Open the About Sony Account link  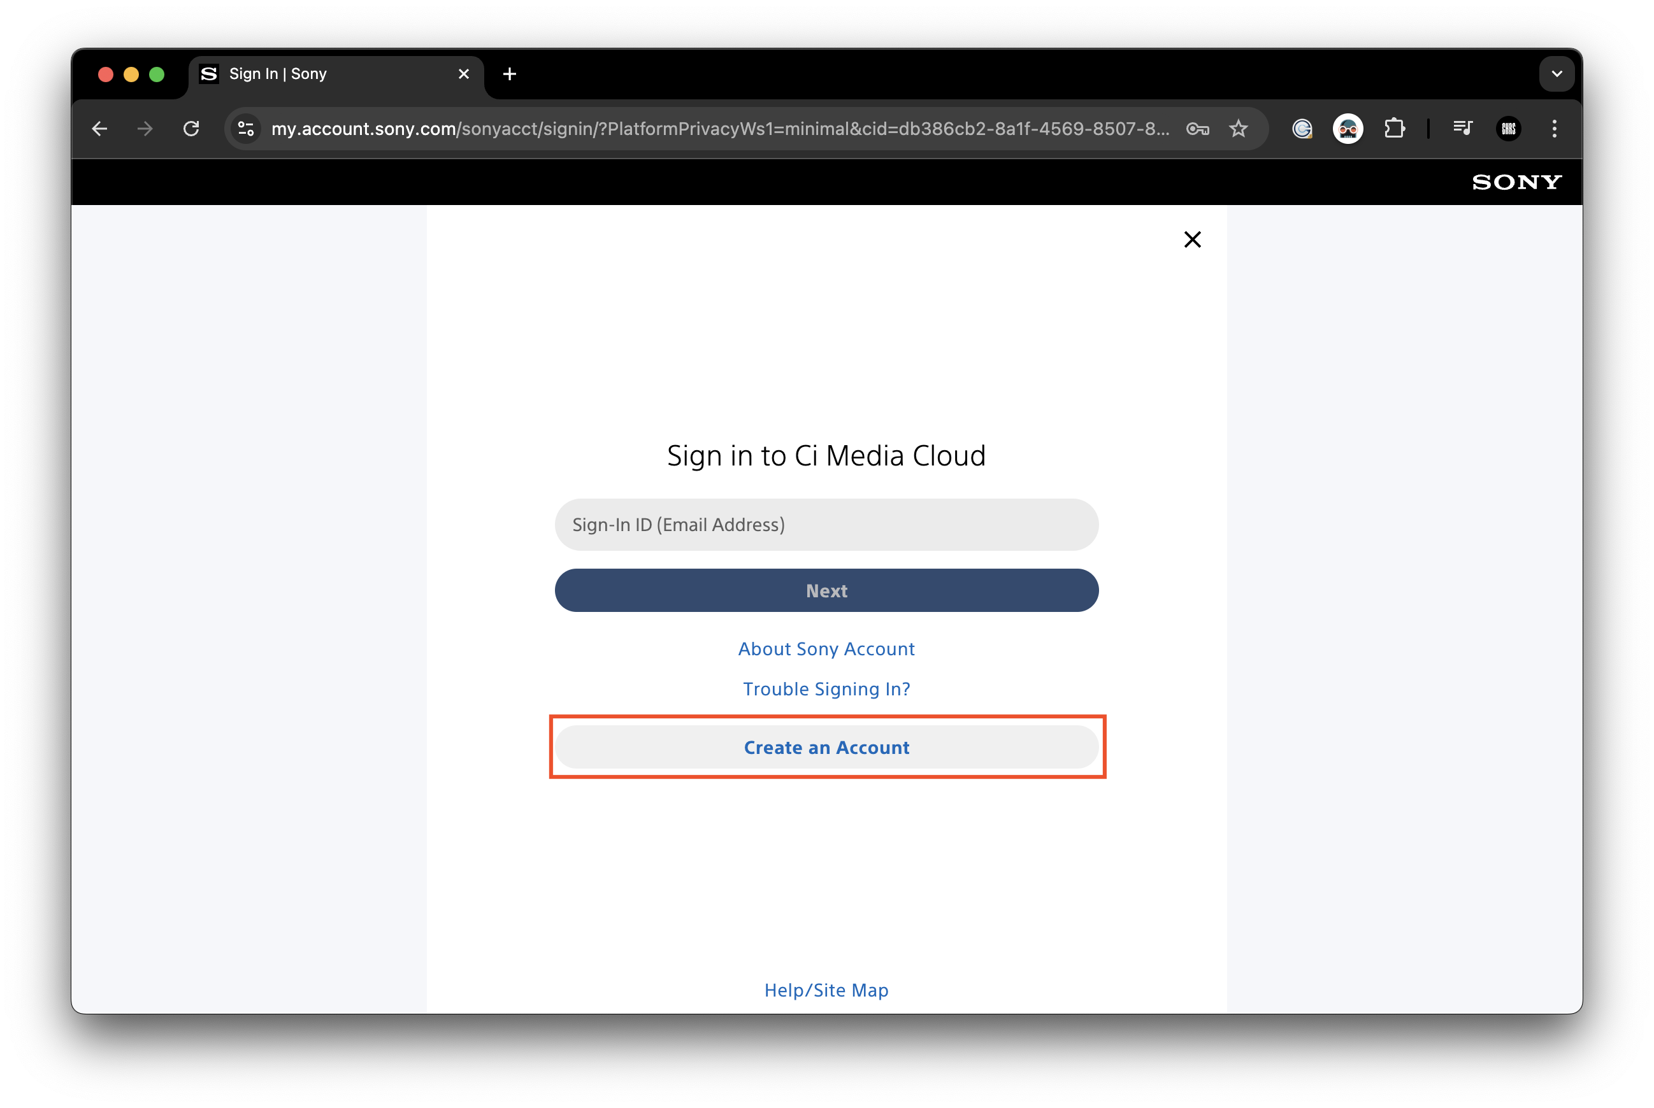tap(826, 649)
